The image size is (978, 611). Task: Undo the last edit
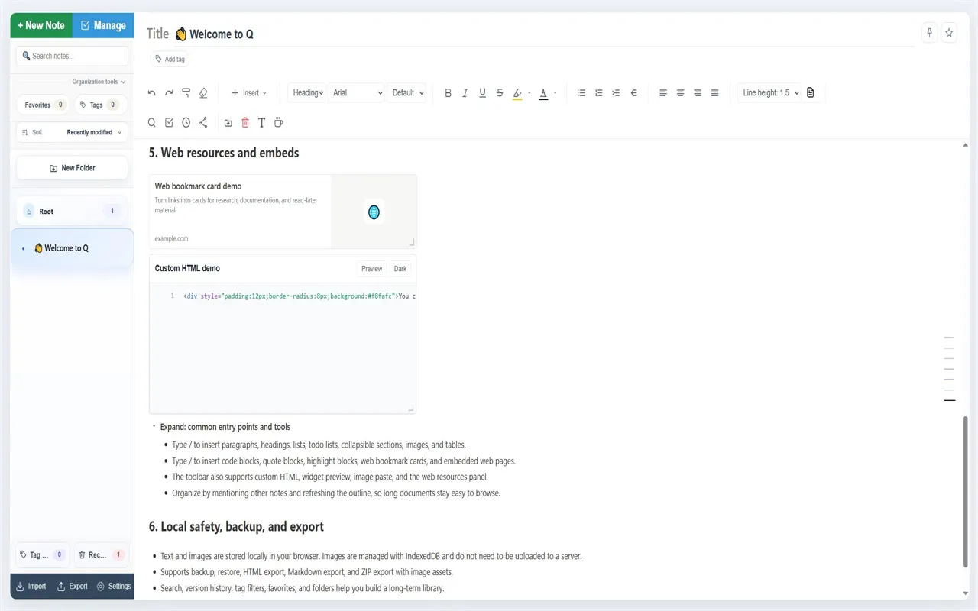point(151,93)
